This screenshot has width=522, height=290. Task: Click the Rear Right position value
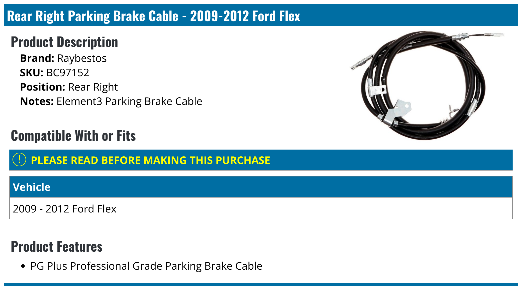click(93, 87)
